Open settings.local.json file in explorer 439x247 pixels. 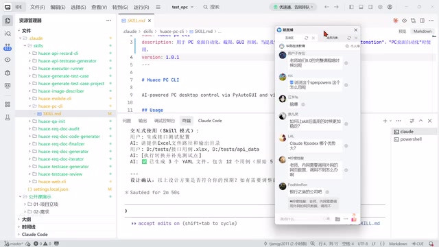pos(51,189)
